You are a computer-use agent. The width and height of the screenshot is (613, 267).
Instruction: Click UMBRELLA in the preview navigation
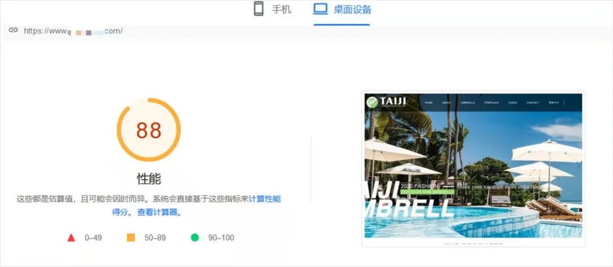tap(468, 103)
